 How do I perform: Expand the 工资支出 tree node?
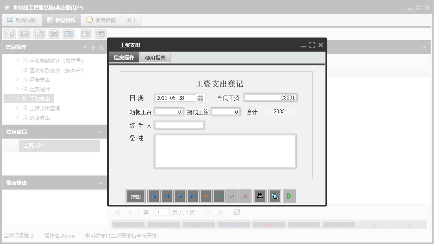[17, 98]
